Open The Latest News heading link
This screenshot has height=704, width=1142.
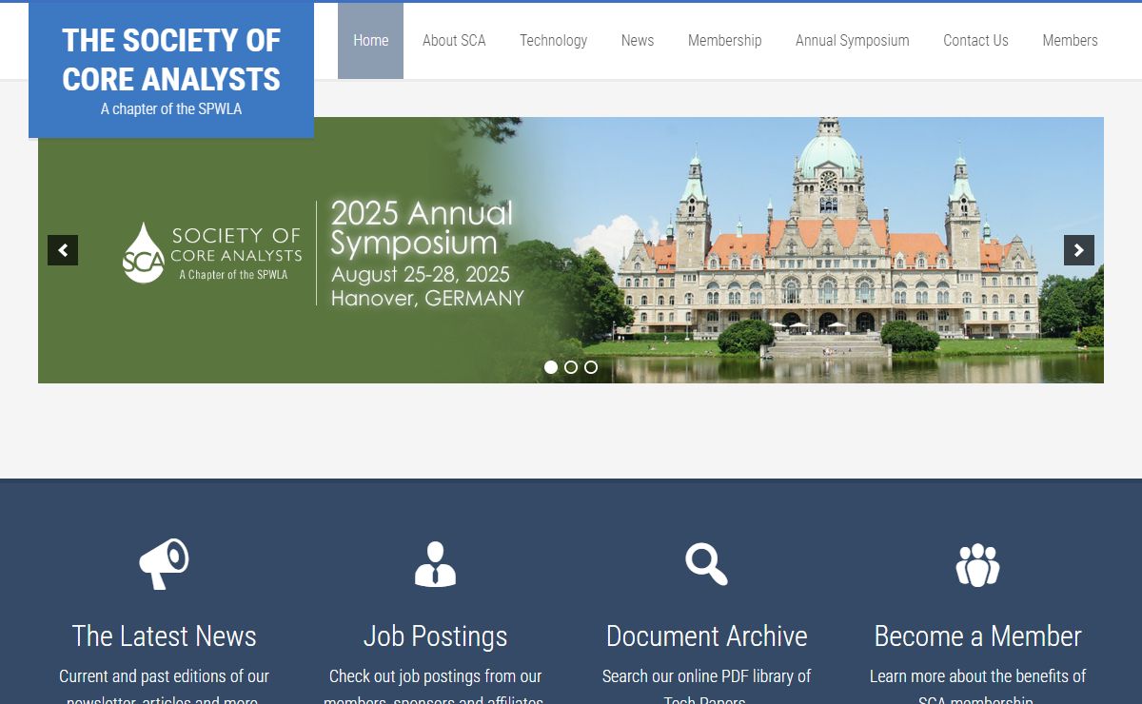click(164, 636)
